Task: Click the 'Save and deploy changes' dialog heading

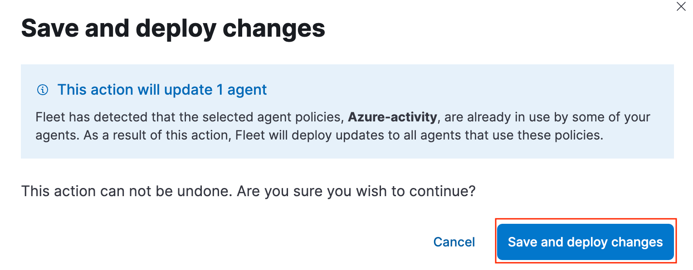Action: (x=173, y=28)
